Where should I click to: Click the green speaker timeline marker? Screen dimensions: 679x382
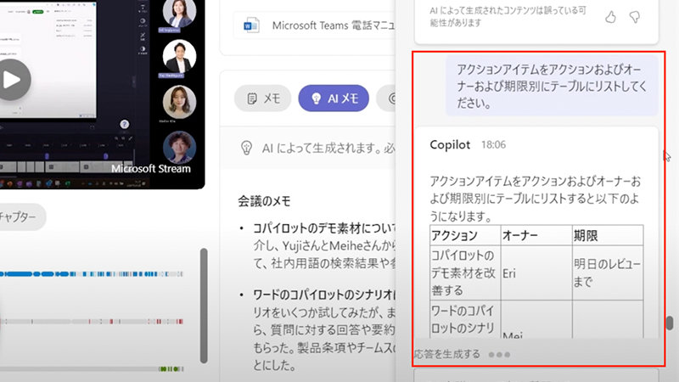(x=171, y=368)
